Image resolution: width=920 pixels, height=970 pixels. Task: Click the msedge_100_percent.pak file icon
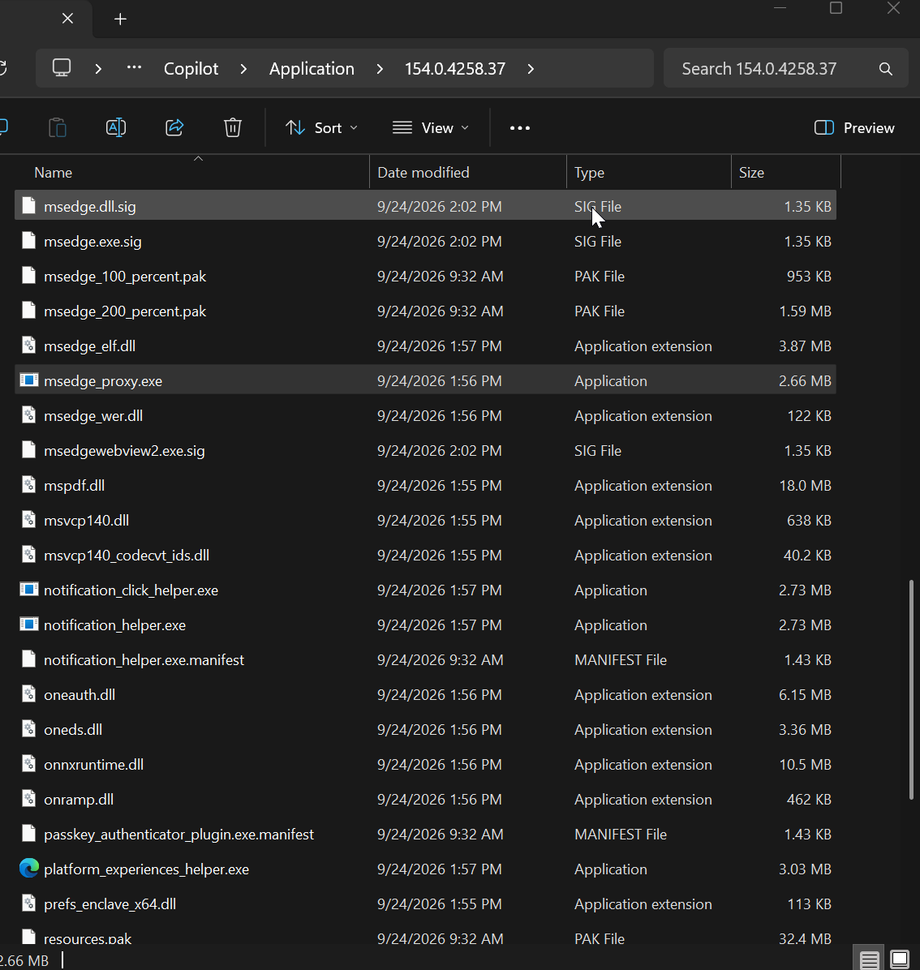click(x=28, y=276)
